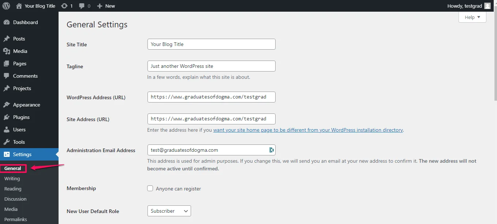Click inside the Site Title field
The height and width of the screenshot is (224, 497).
211,44
